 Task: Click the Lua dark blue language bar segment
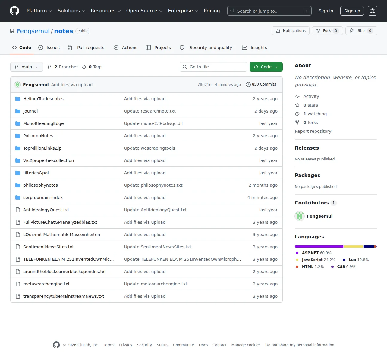(x=369, y=247)
